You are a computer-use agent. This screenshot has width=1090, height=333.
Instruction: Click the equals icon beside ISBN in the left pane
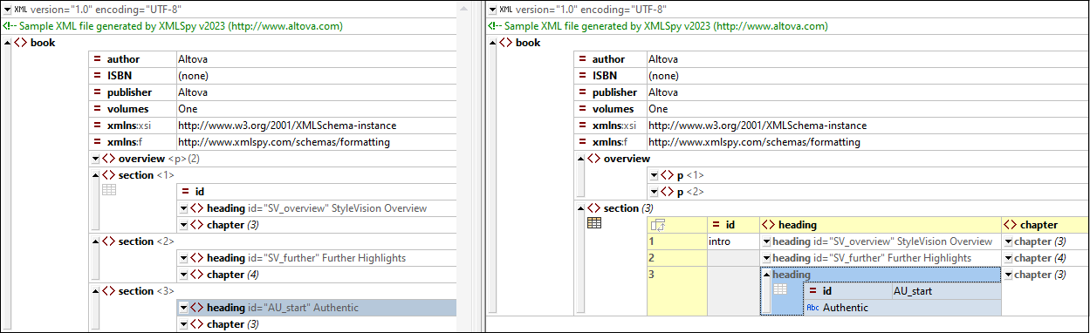coord(98,76)
